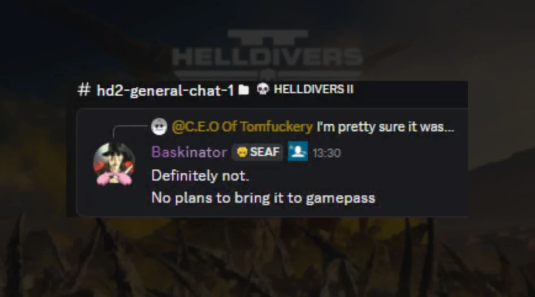
Task: Click the folder icon beside channel name
Action: (244, 90)
